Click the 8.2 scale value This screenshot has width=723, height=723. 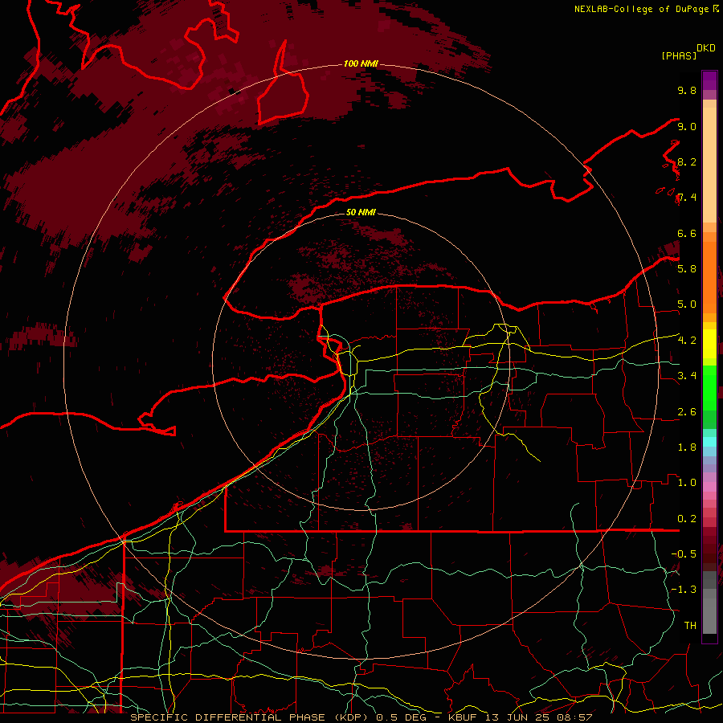tap(687, 161)
